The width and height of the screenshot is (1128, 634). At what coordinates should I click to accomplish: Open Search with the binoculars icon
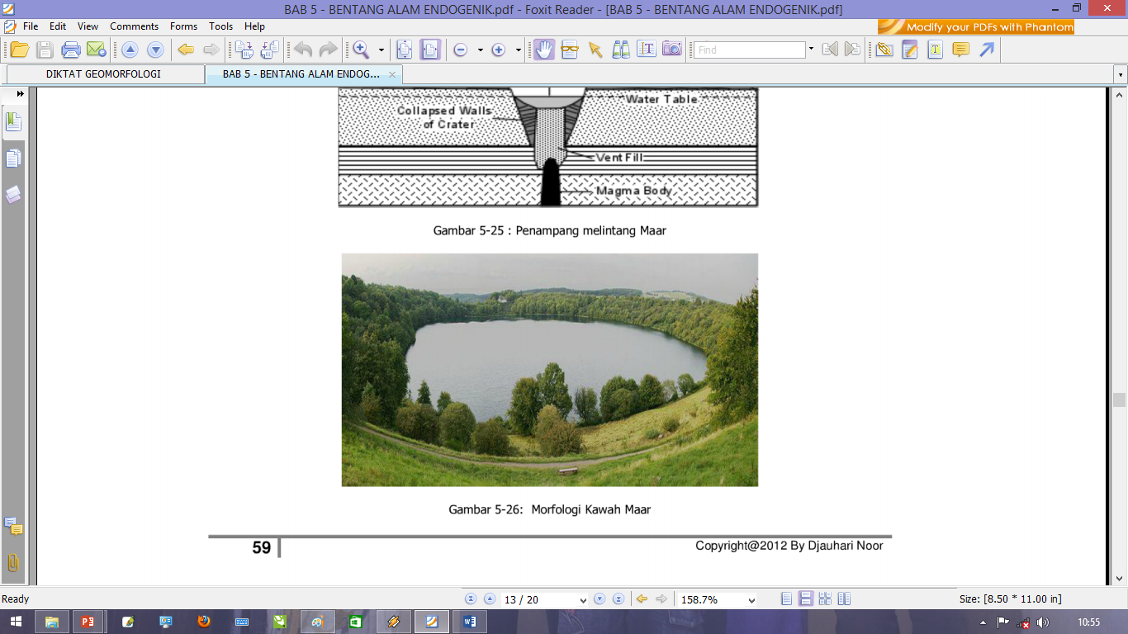pos(620,50)
